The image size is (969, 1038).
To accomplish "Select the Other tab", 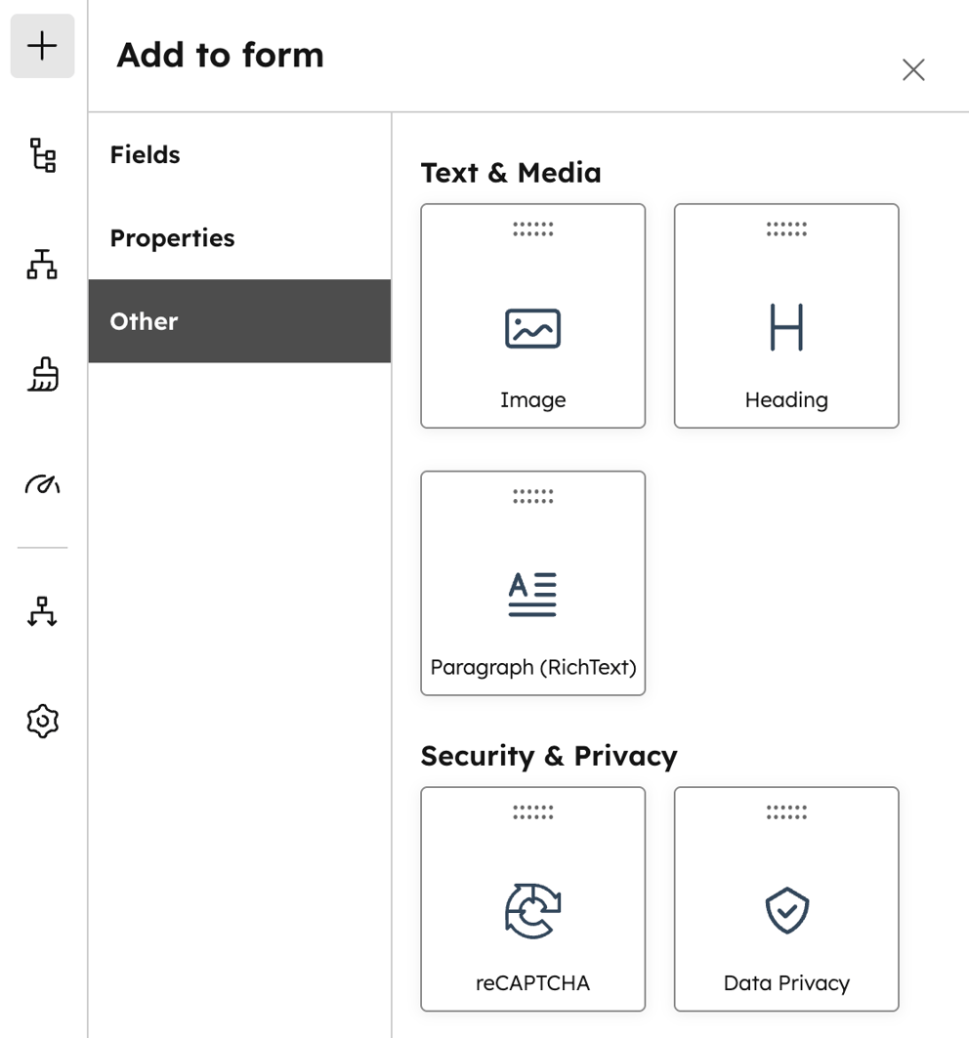I will tap(144, 320).
